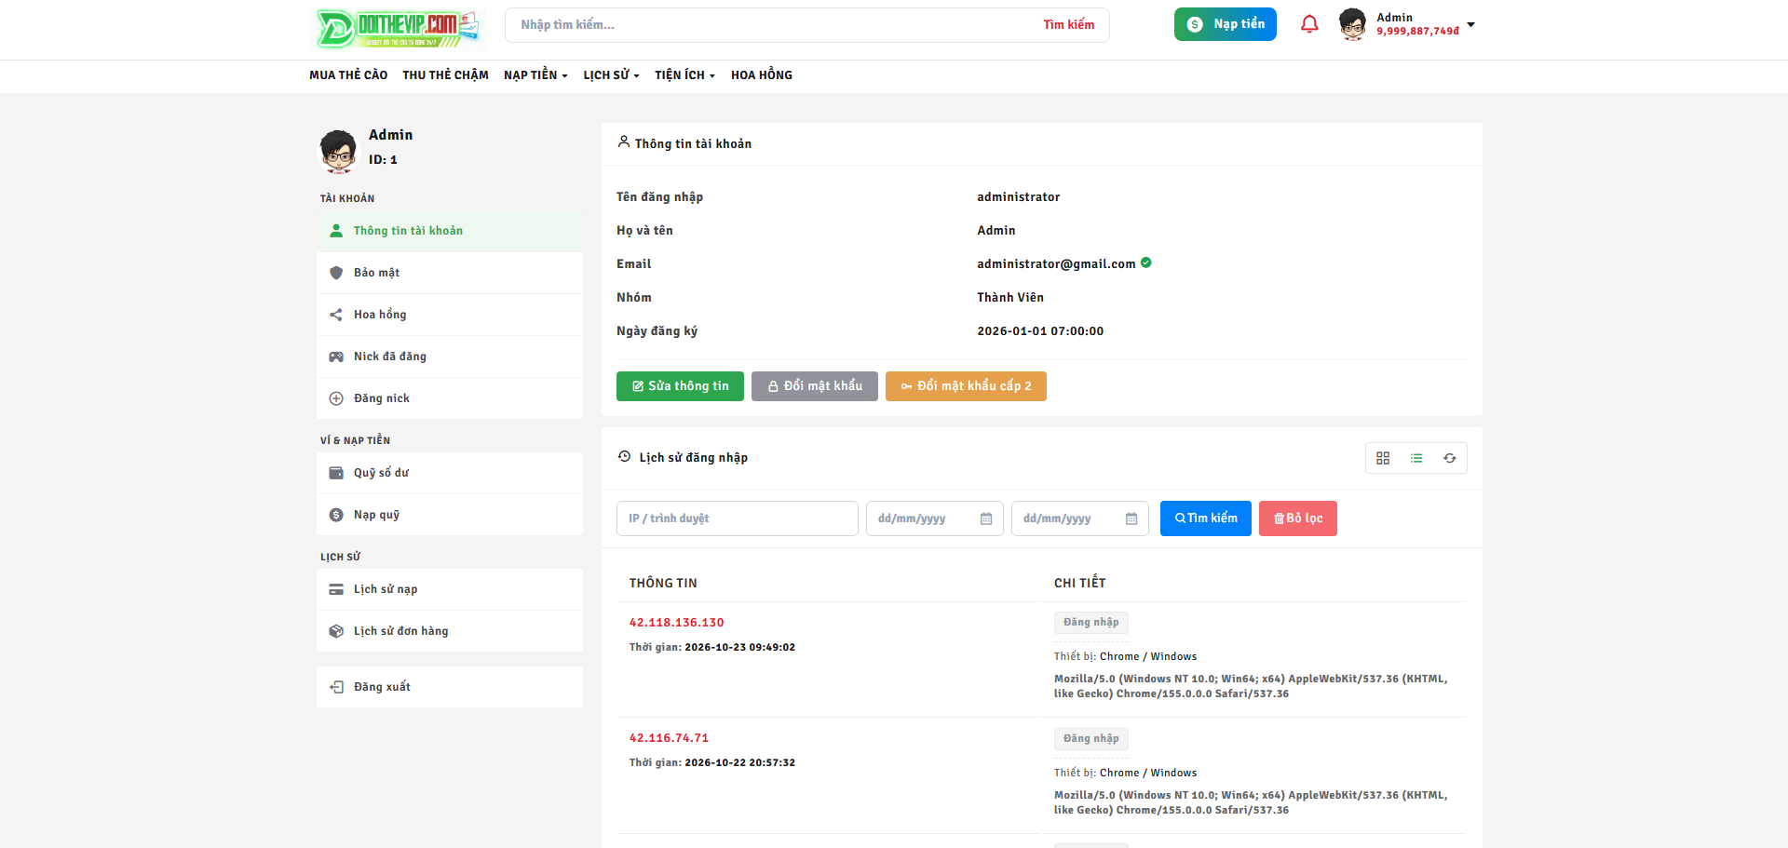This screenshot has height=848, width=1788.
Task: Click the red Bỏ lọc button
Action: (1298, 518)
